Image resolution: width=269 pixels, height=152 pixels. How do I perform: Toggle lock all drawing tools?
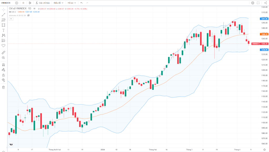coord(3,75)
